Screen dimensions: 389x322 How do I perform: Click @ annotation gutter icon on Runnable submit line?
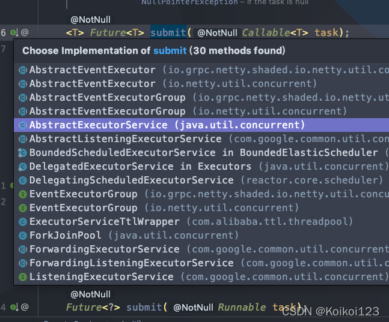(x=25, y=307)
